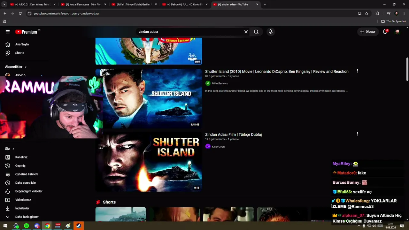Open Steam from the taskbar

78,226
